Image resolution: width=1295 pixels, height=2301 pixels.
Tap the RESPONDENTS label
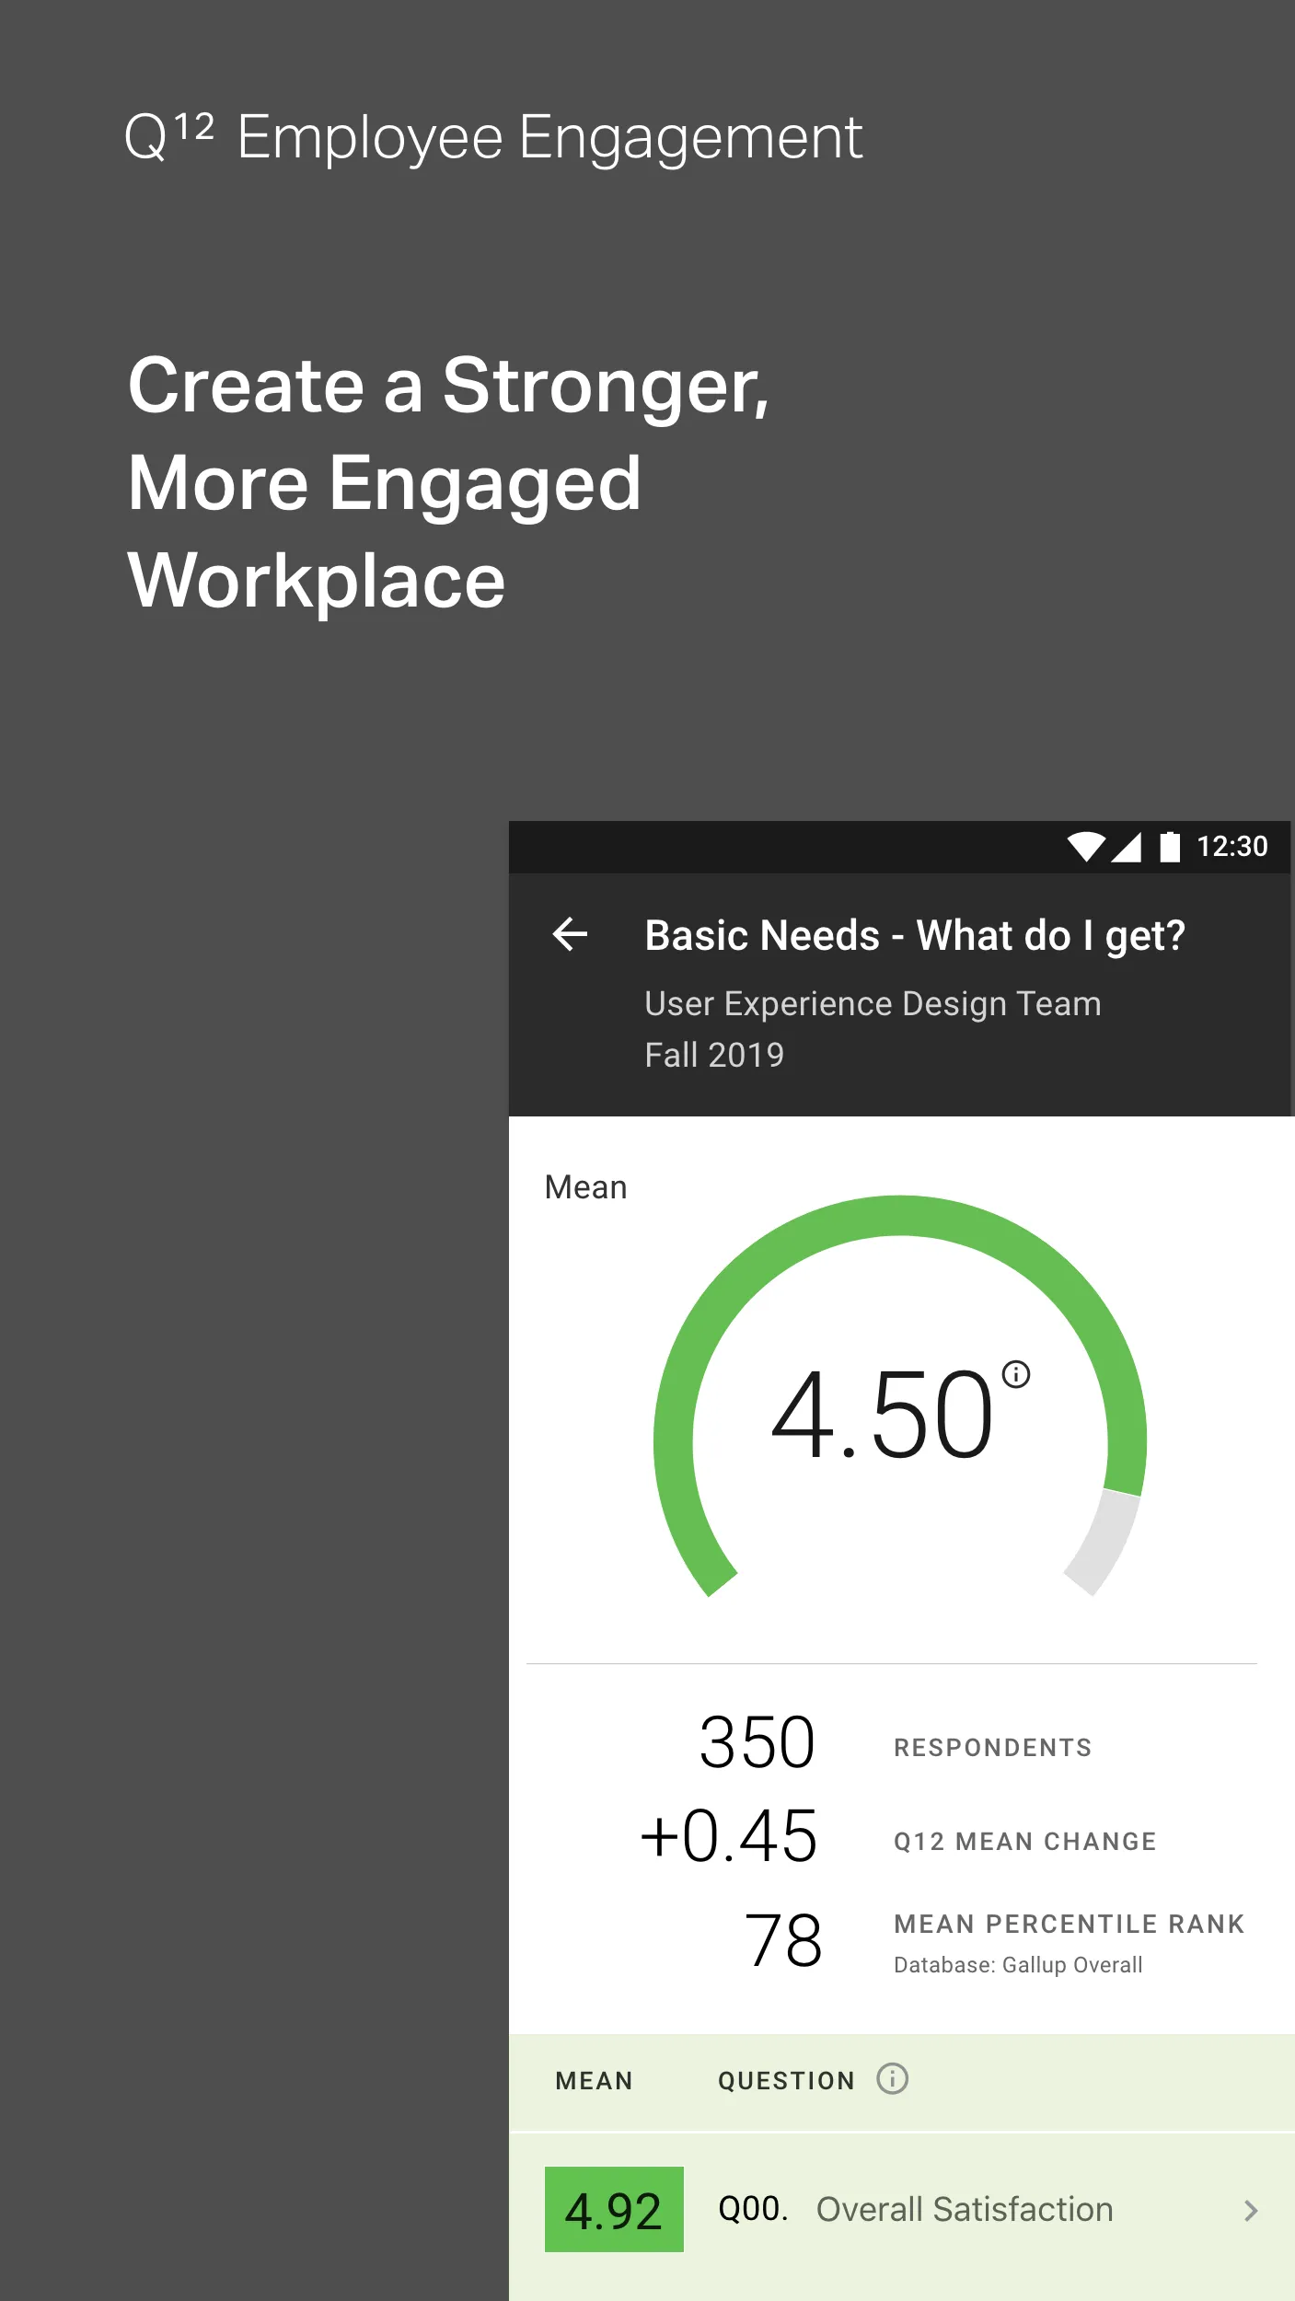click(993, 1747)
